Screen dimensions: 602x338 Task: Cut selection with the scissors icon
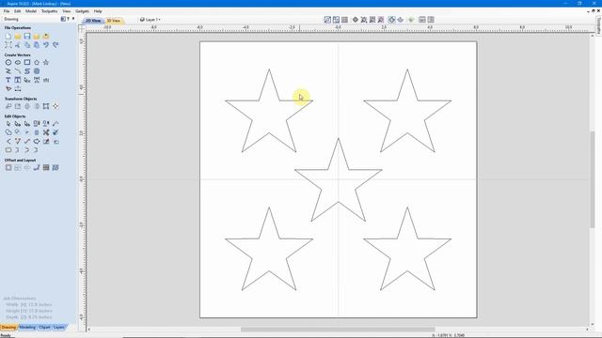18,45
